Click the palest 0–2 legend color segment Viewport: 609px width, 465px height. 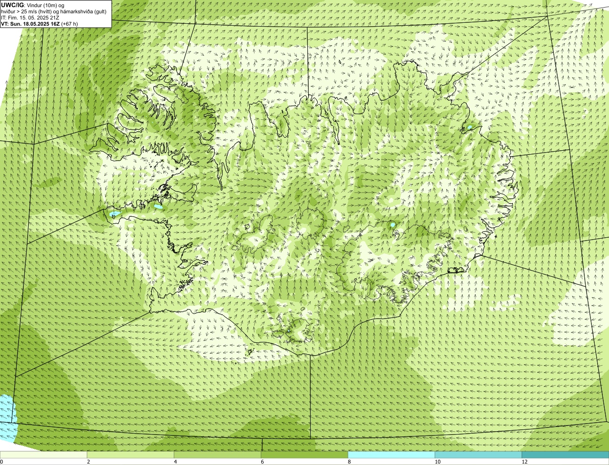[x=44, y=455]
